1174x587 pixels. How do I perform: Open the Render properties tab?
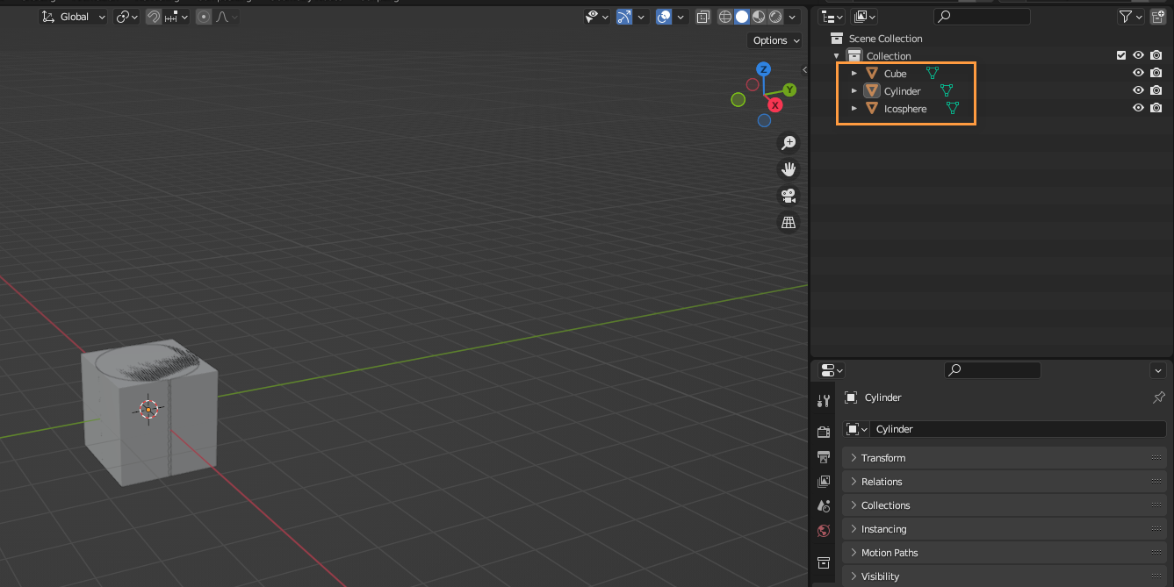824,432
